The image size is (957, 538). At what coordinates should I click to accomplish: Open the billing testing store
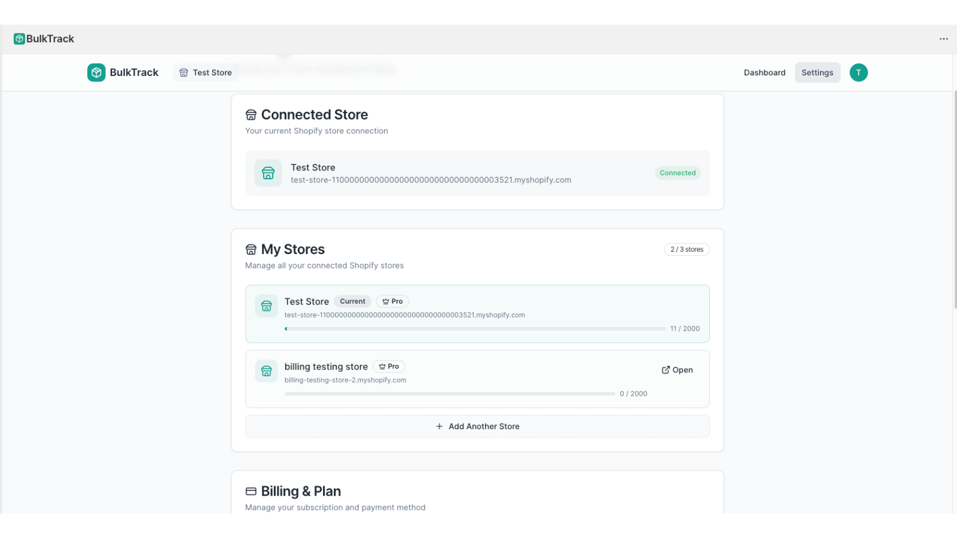coord(676,369)
